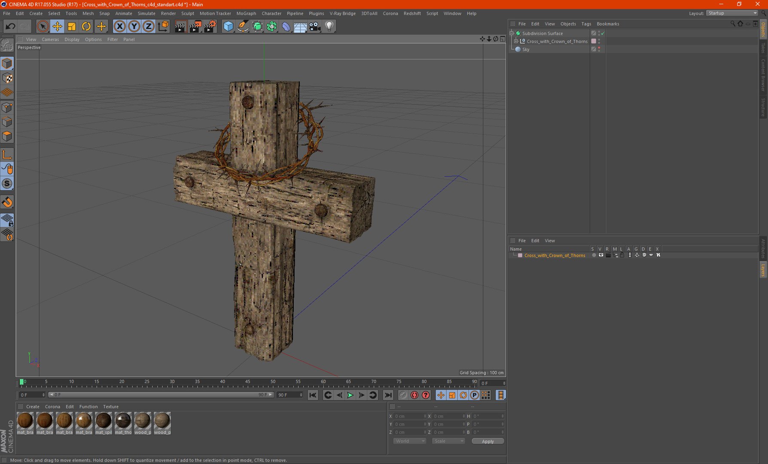Open the World coordinate dropdown
The image size is (768, 464).
point(409,441)
